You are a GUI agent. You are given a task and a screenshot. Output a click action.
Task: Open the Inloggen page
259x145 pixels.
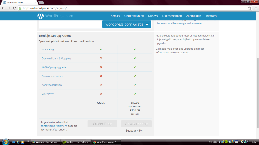211,16
